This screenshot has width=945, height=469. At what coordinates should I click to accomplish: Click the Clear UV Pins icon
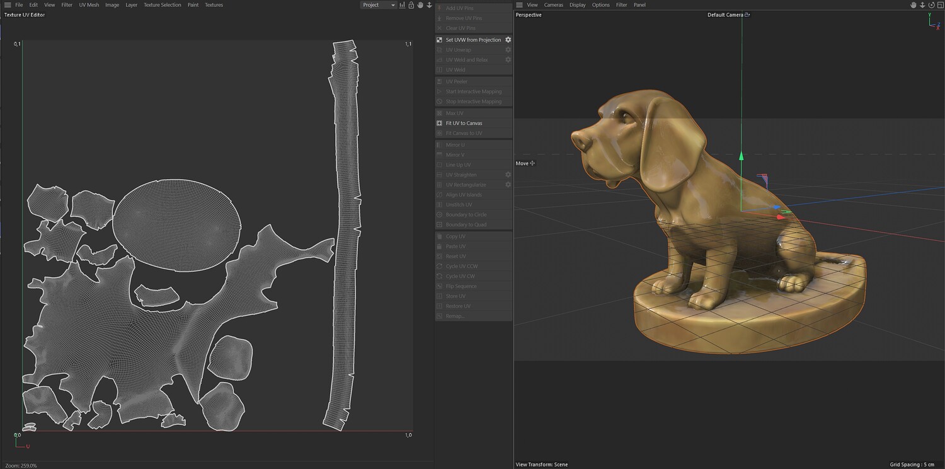click(440, 28)
